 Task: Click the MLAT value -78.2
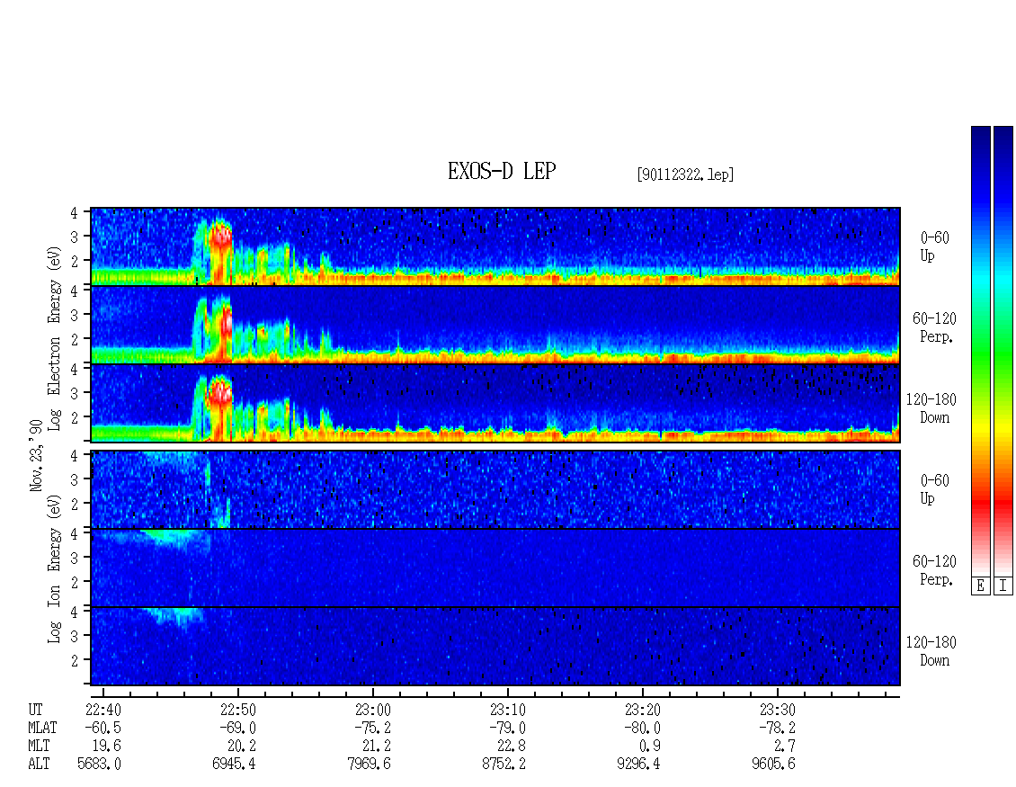click(x=777, y=728)
